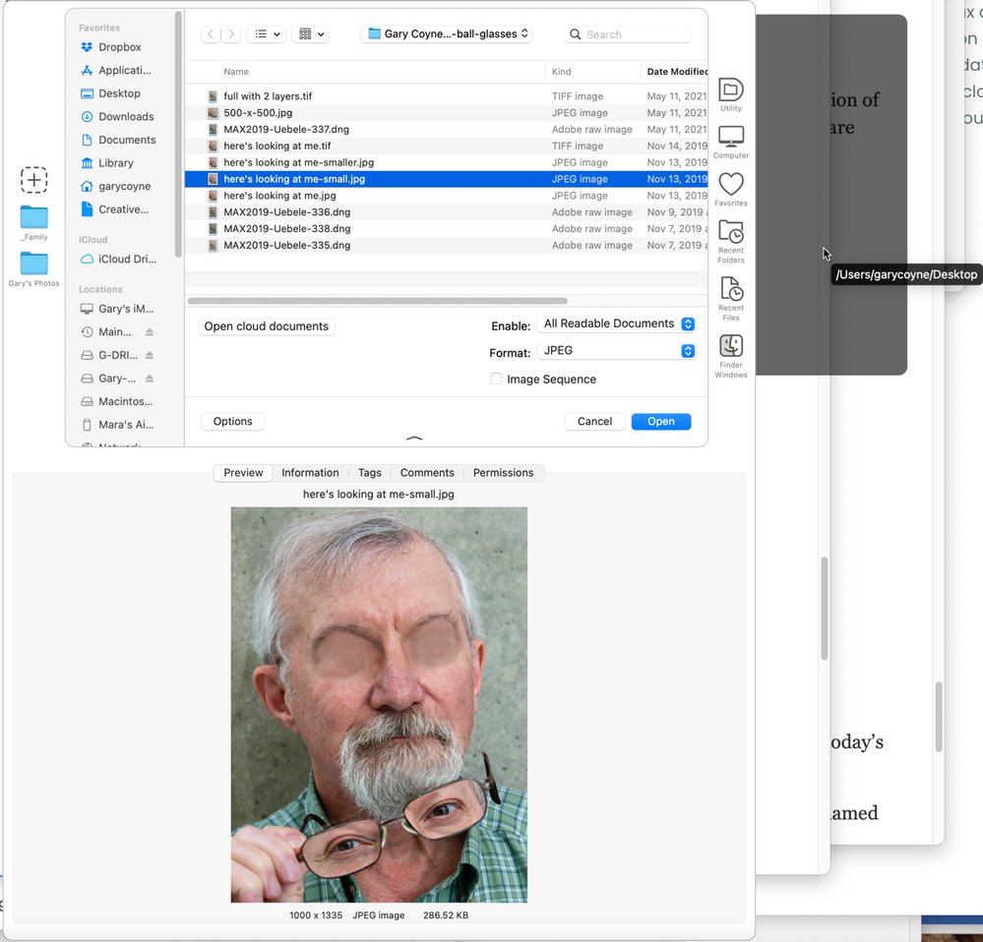Click the Cancel button
Viewport: 983px width, 942px height.
594,422
